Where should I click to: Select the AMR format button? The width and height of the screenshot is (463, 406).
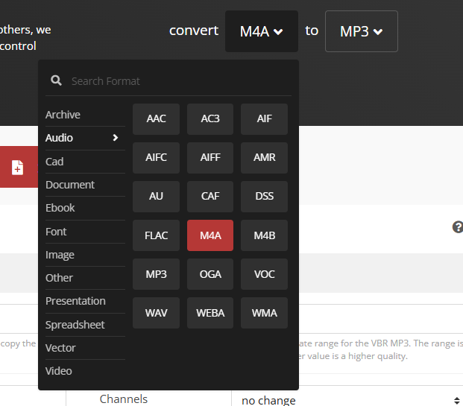pyautogui.click(x=265, y=158)
